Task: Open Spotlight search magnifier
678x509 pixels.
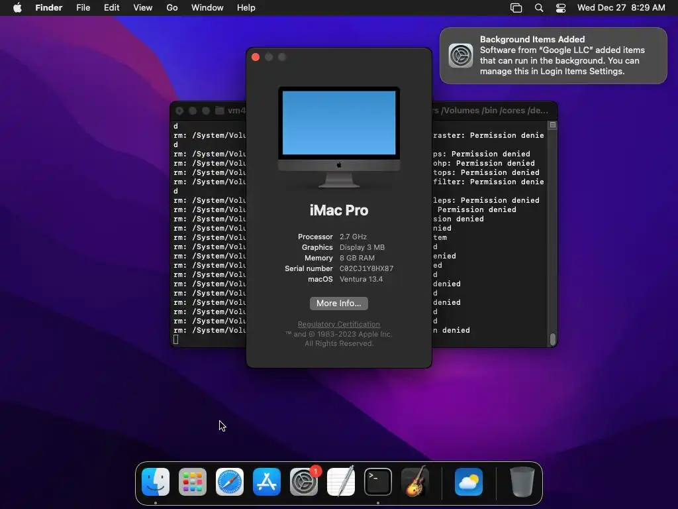Action: pos(539,8)
